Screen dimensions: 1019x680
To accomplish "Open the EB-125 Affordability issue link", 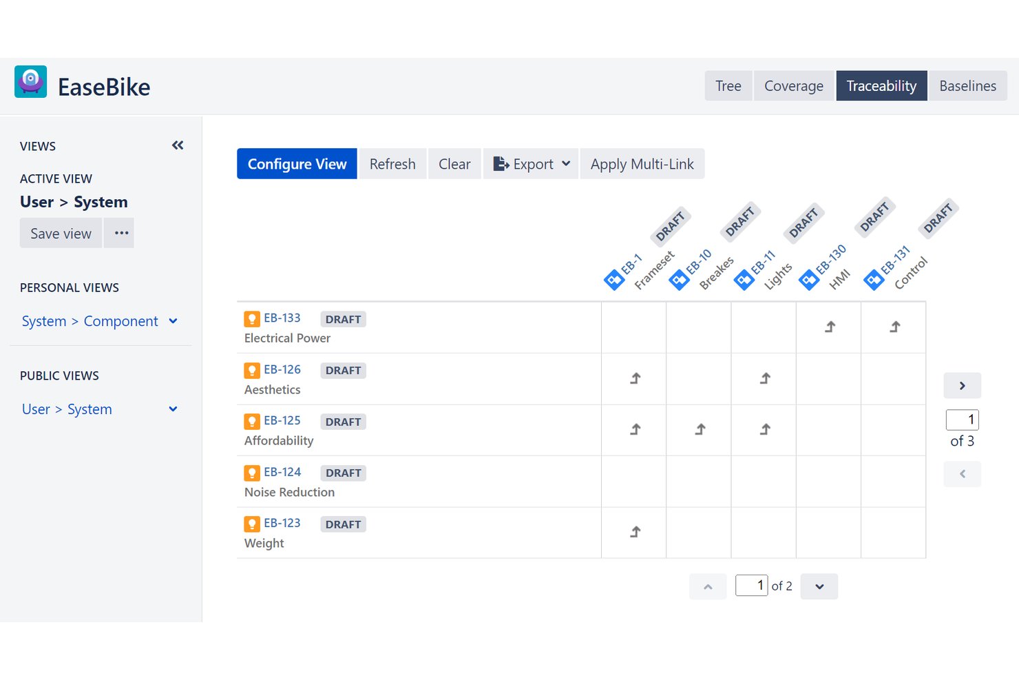I will point(282,421).
